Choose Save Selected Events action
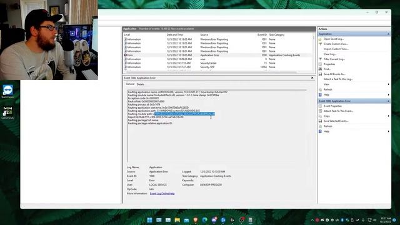Image resolution: width=400 pixels, height=225 pixels. [x=336, y=121]
